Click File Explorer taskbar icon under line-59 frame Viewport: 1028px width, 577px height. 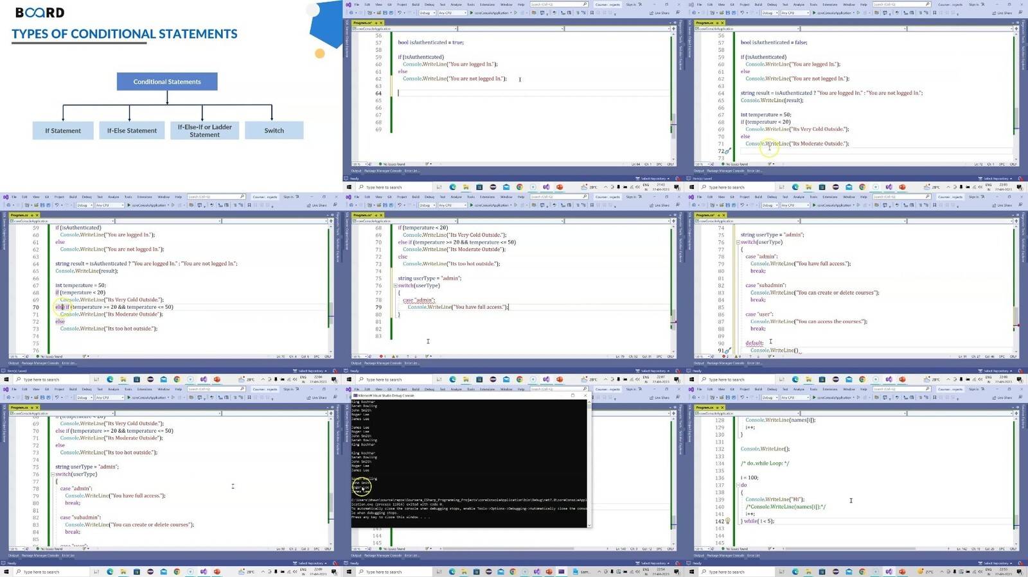pyautogui.click(x=123, y=379)
